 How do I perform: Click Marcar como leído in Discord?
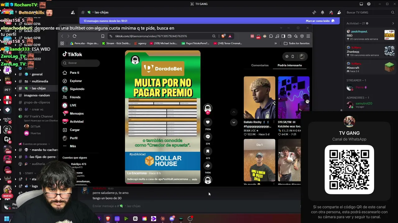[x=320, y=21]
